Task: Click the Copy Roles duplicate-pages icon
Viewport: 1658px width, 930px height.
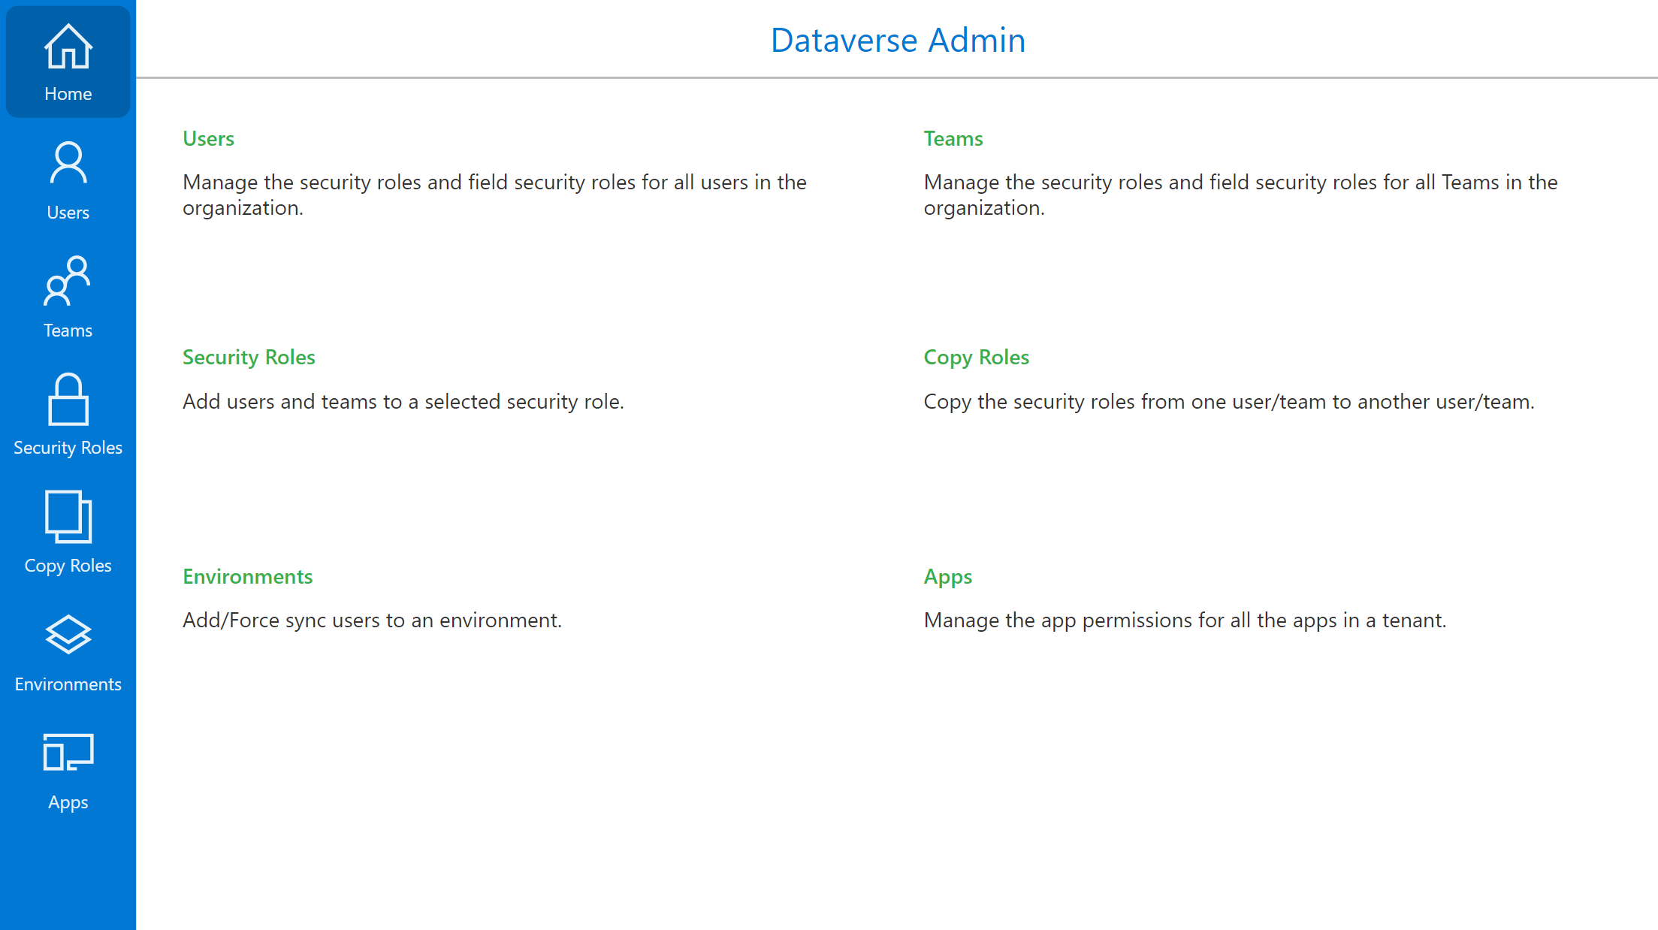Action: (x=68, y=517)
